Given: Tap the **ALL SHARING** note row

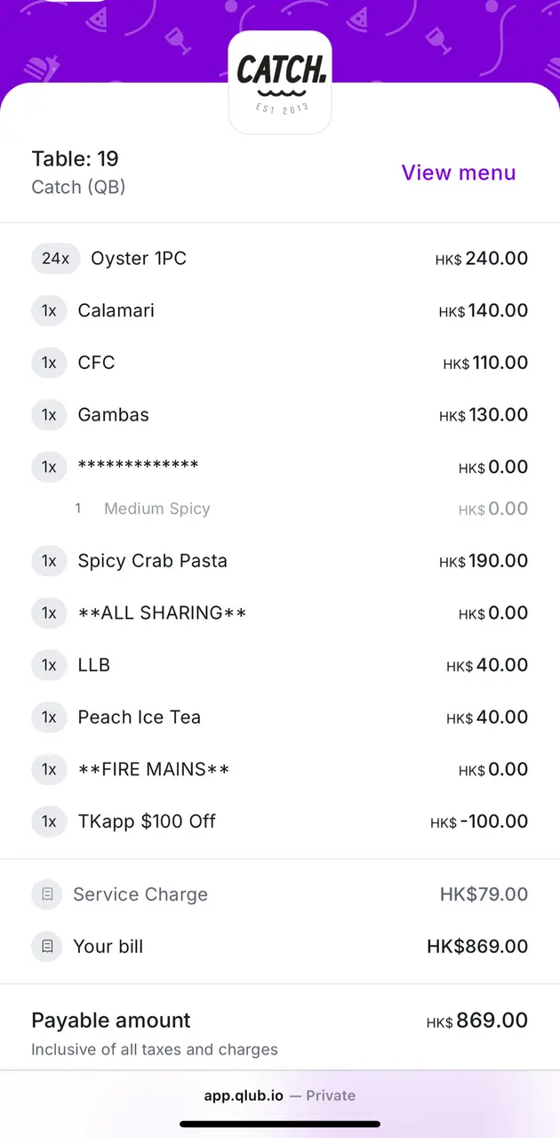Looking at the screenshot, I should (x=162, y=613).
